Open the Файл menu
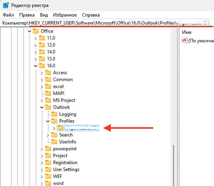Image resolution: width=214 pixels, height=186 pixels. click(8, 15)
